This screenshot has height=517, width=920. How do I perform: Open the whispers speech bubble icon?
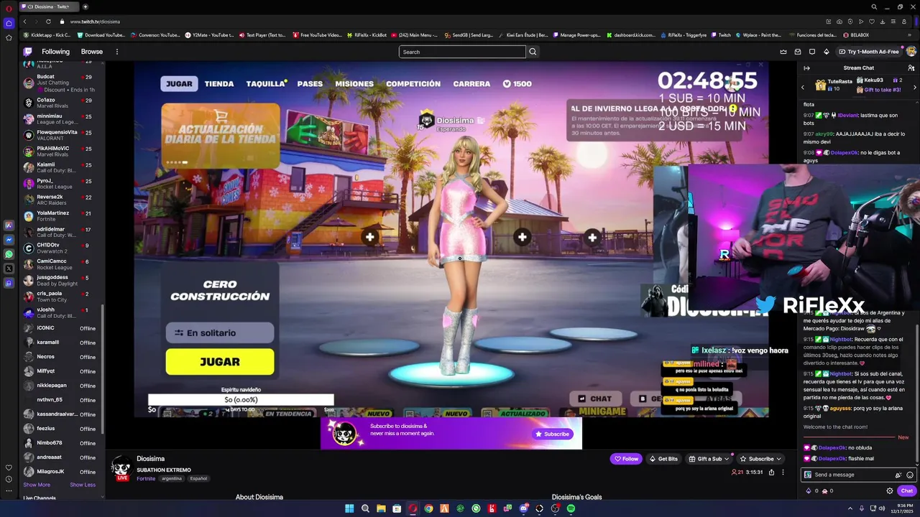[812, 52]
